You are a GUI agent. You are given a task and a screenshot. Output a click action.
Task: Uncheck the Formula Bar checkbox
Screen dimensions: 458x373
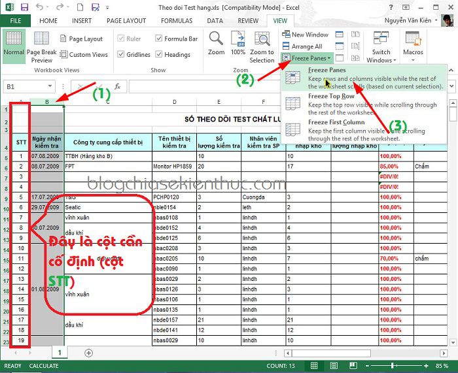coord(158,39)
